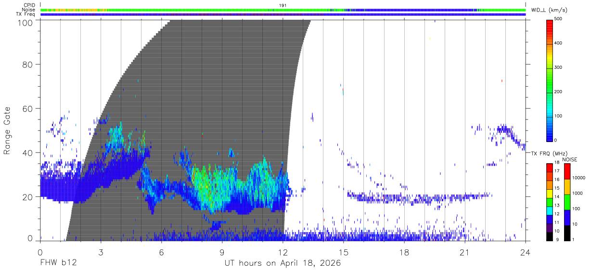Click the y-axis tick label 100

pos(25,23)
